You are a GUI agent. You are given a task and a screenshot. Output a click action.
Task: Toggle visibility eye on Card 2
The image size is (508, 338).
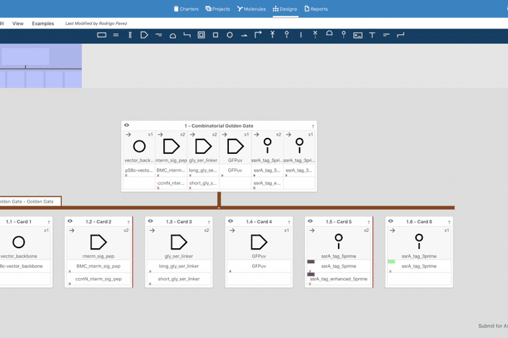pyautogui.click(x=70, y=222)
